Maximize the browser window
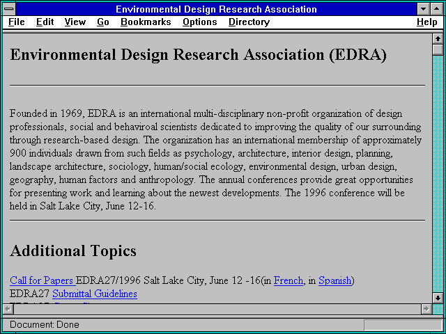The image size is (446, 334). pos(437,9)
